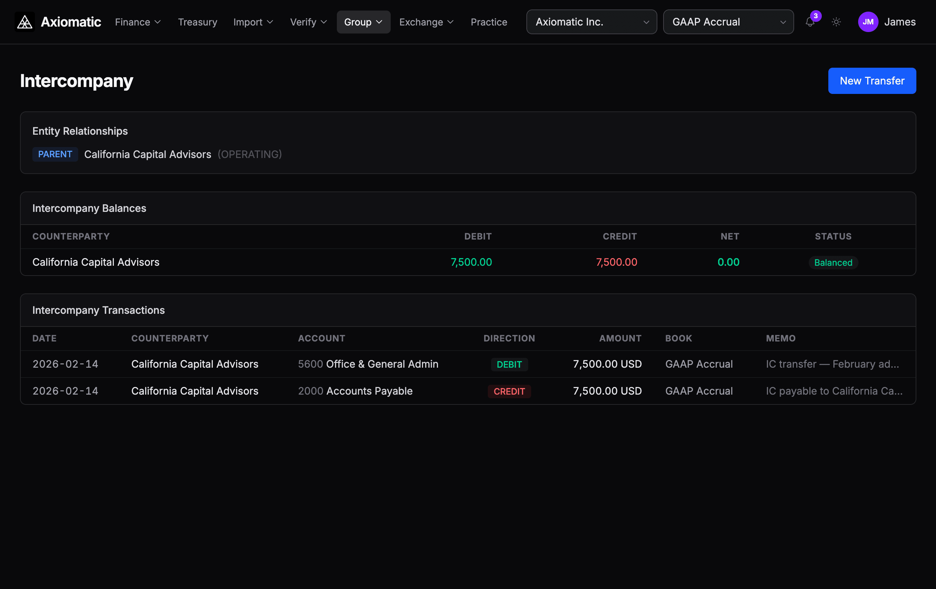Click the PARENT badge in Entity Relationships
Screen dimensions: 936x589
tap(55, 154)
